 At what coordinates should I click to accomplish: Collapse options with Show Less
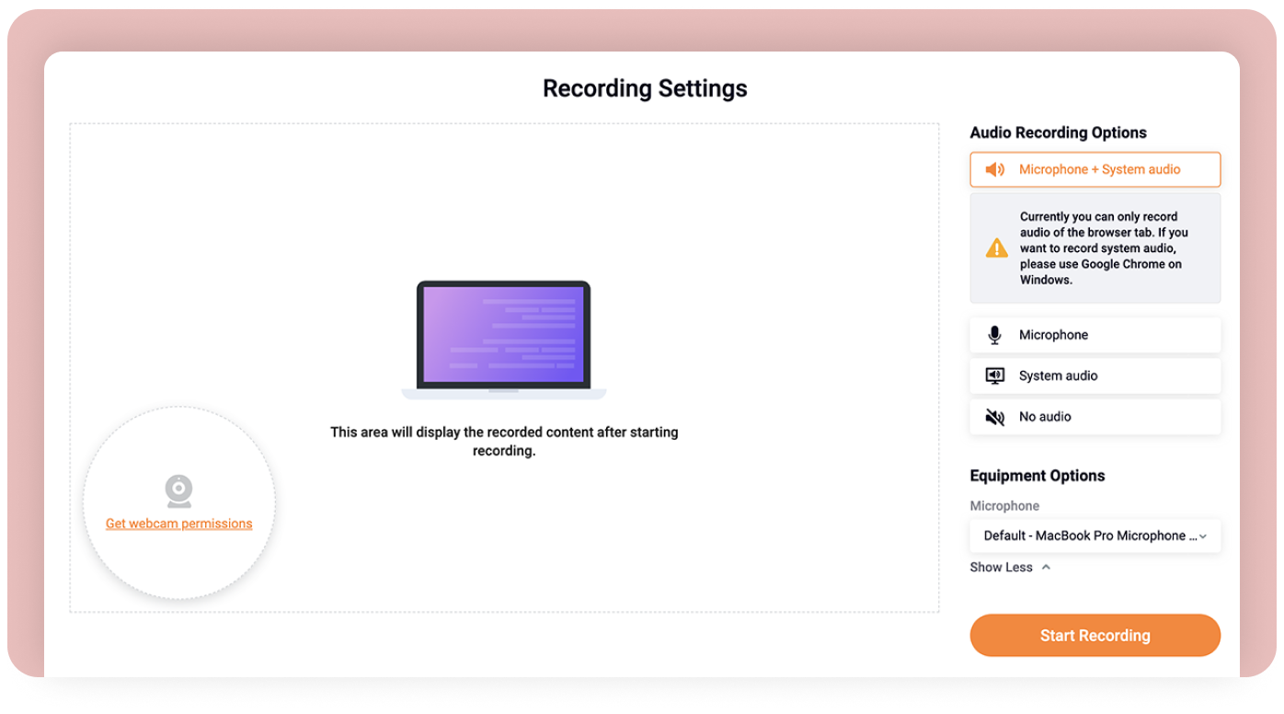pos(1010,568)
